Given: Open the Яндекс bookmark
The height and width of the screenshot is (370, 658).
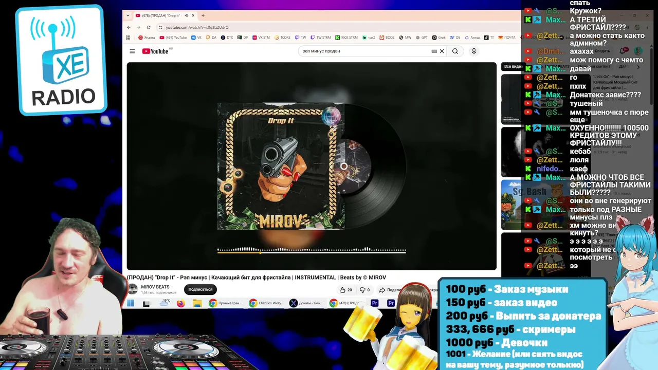Looking at the screenshot, I should point(147,38).
